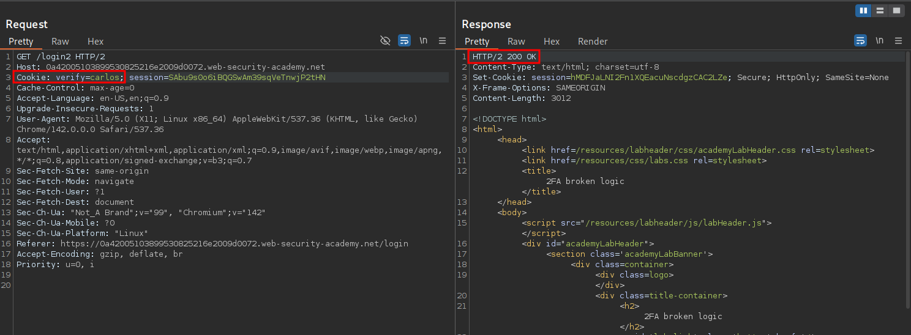Switch to the top-bottom stacked layout icon
The image size is (911, 335).
880,10
